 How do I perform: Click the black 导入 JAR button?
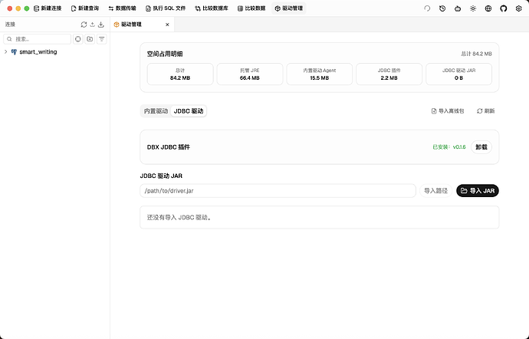478,191
